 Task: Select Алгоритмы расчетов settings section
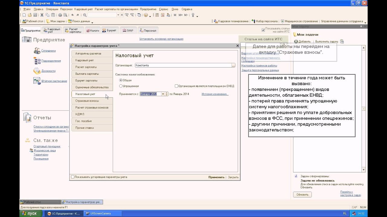coord(92,53)
